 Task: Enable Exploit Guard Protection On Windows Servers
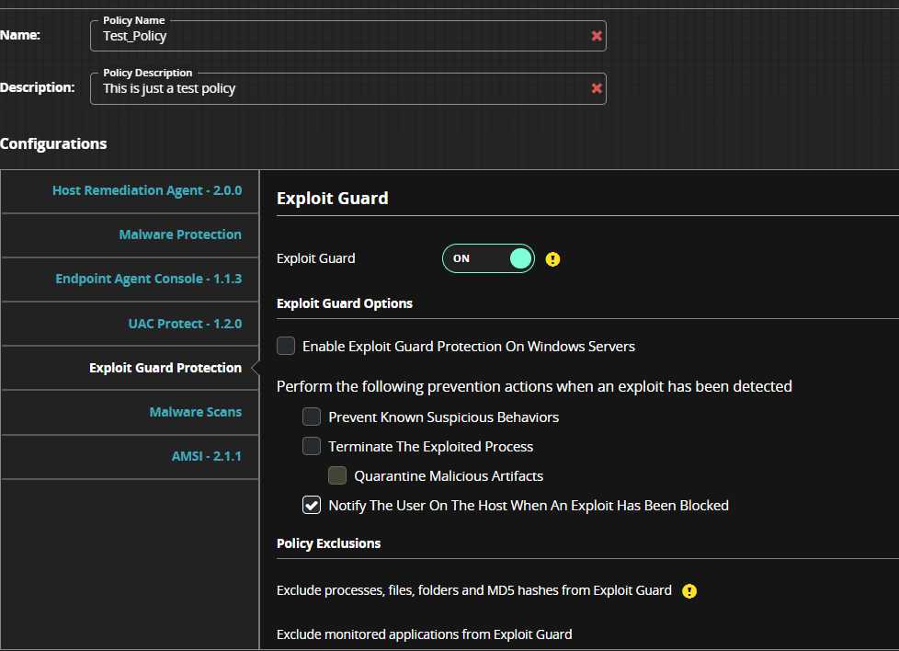tap(287, 346)
